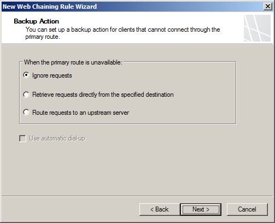The height and width of the screenshot is (223, 275).
Task: Close the wizard using the X button
Action: [x=268, y=7]
